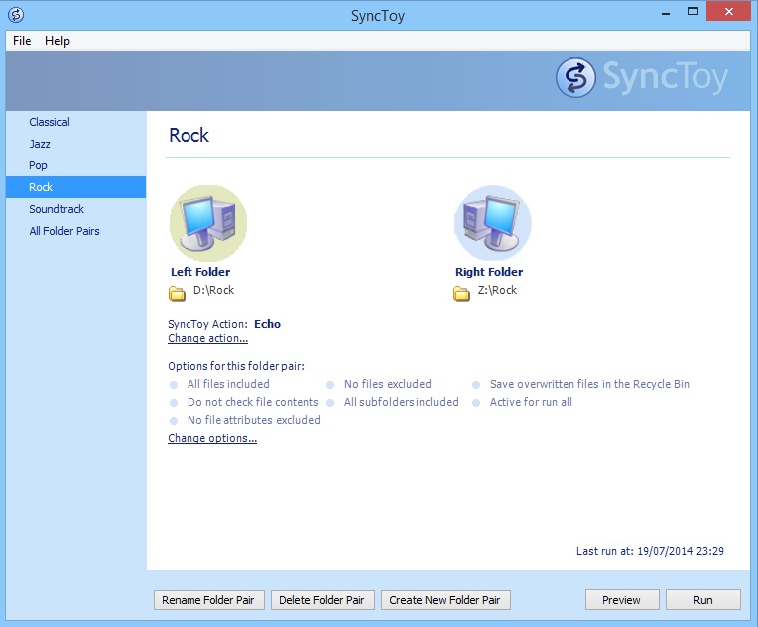Viewport: 758px width, 627px height.
Task: Click the 'All files included' option text
Action: [x=228, y=384]
